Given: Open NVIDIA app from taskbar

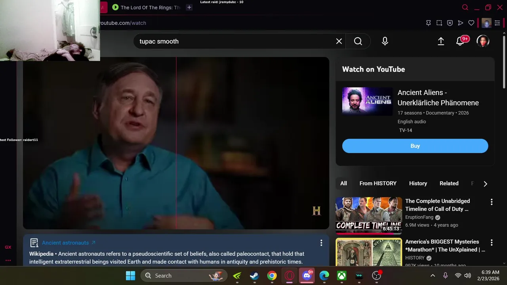Looking at the screenshot, I should point(237,275).
